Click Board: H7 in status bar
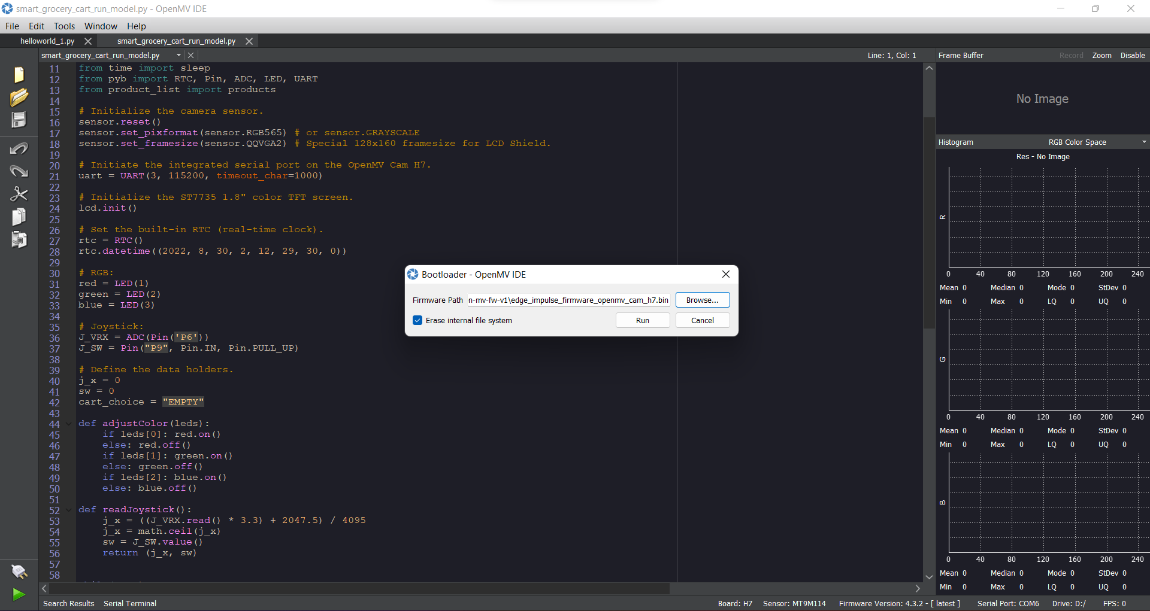The height and width of the screenshot is (611, 1150). tap(735, 603)
